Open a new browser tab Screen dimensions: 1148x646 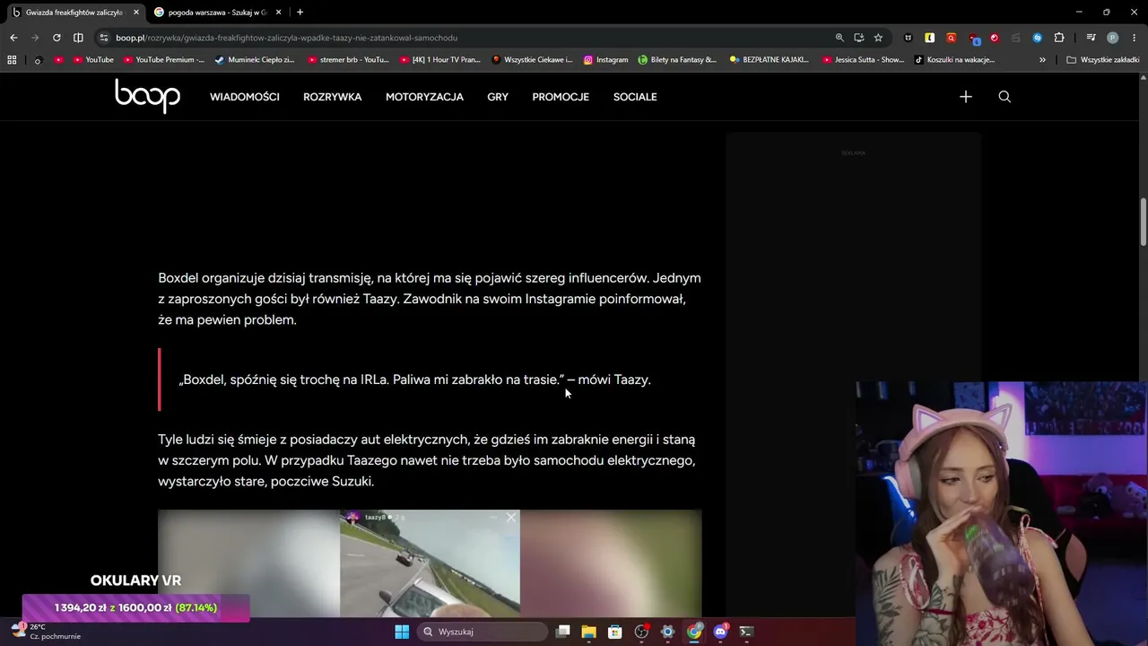tap(300, 13)
